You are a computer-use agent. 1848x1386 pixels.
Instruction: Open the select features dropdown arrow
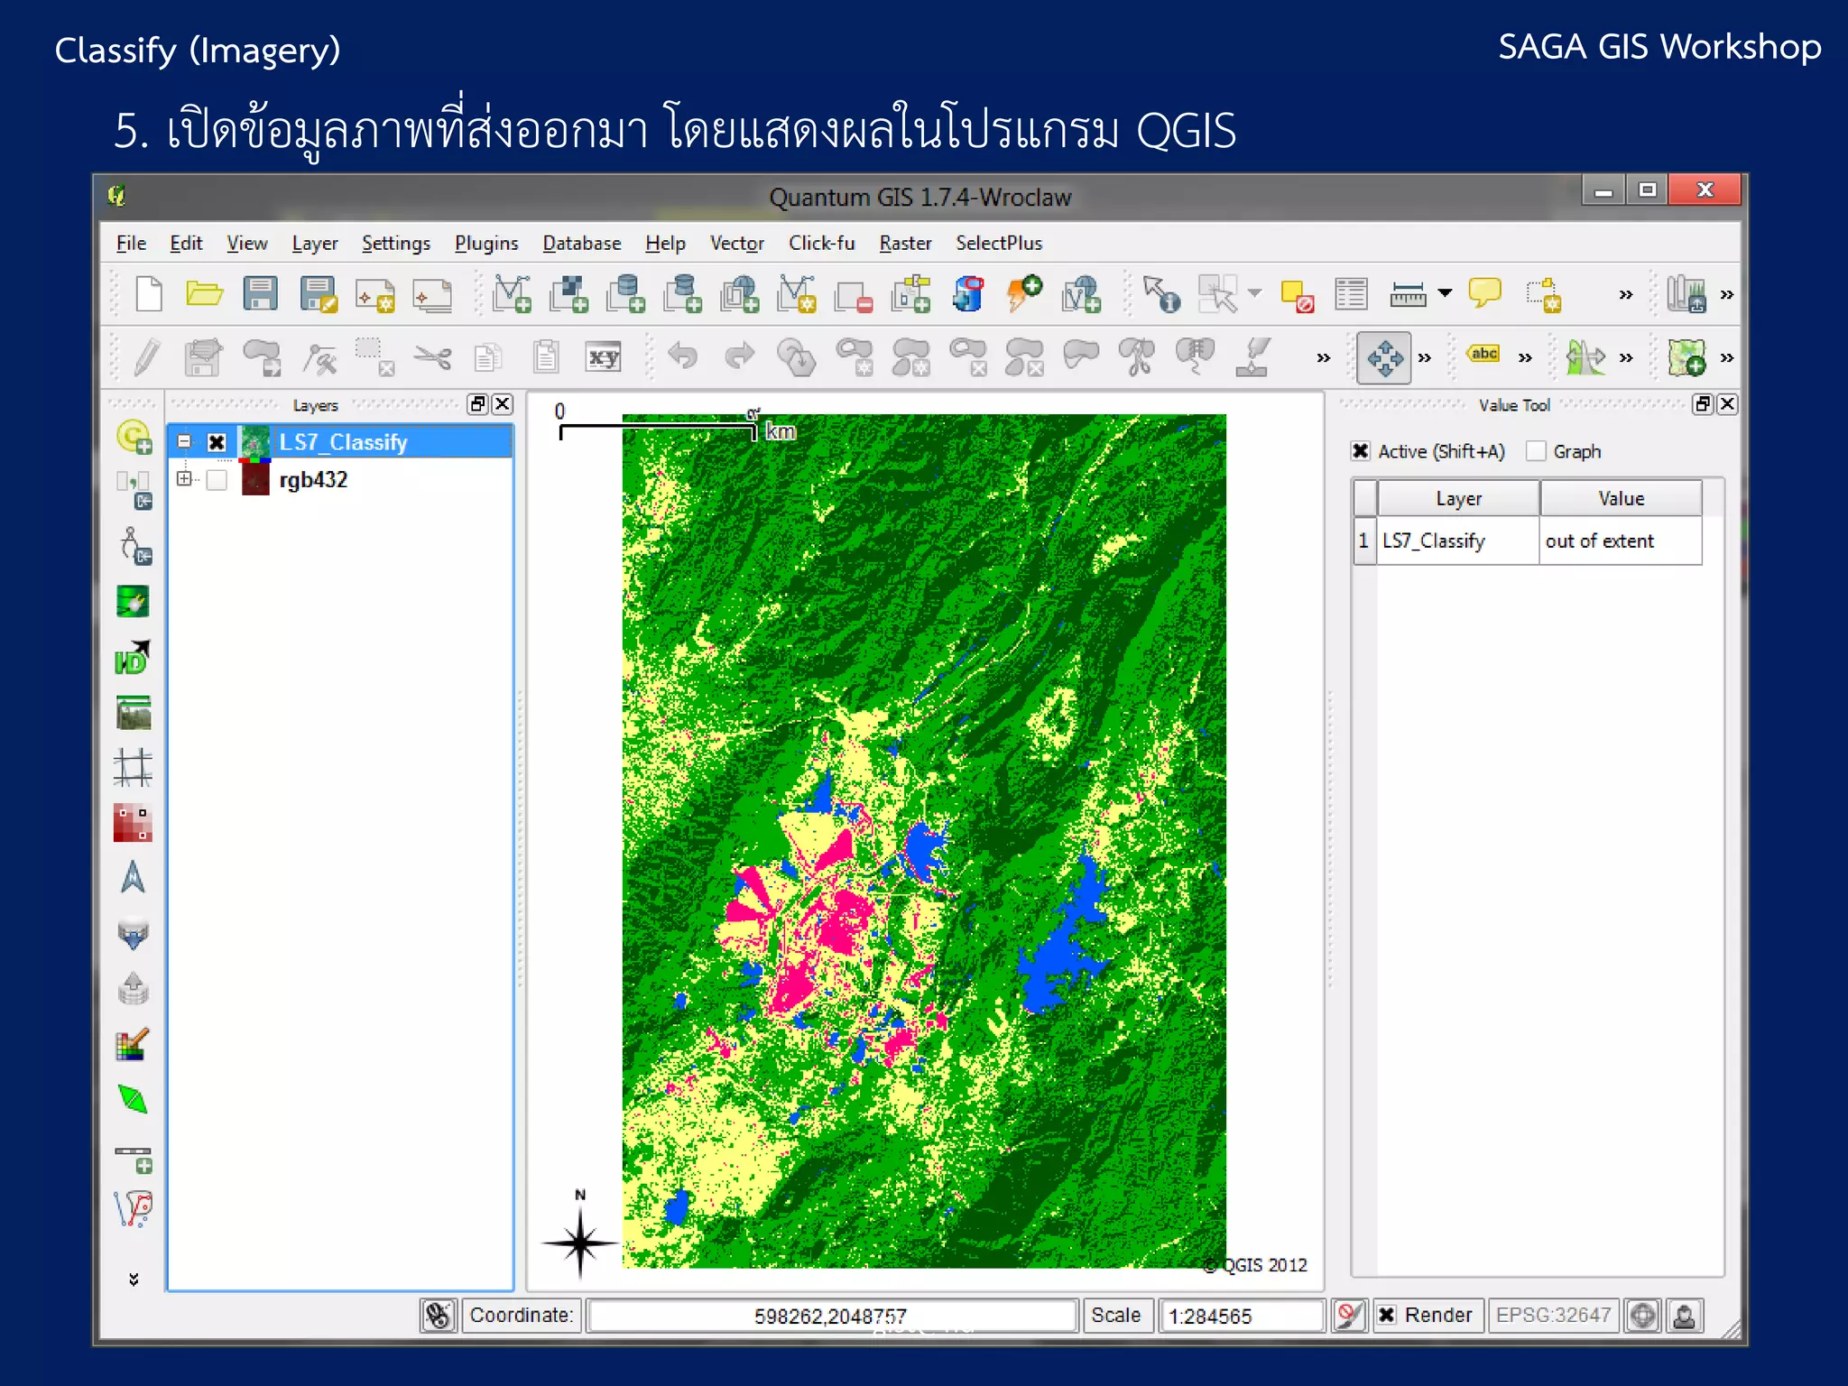[1254, 293]
